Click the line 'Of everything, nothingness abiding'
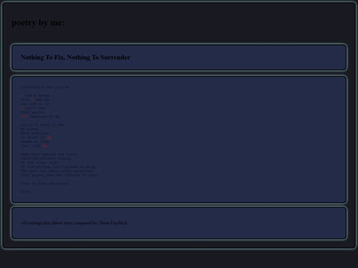Image resolution: width=358 pixels, height=268 pixels. click(x=58, y=167)
